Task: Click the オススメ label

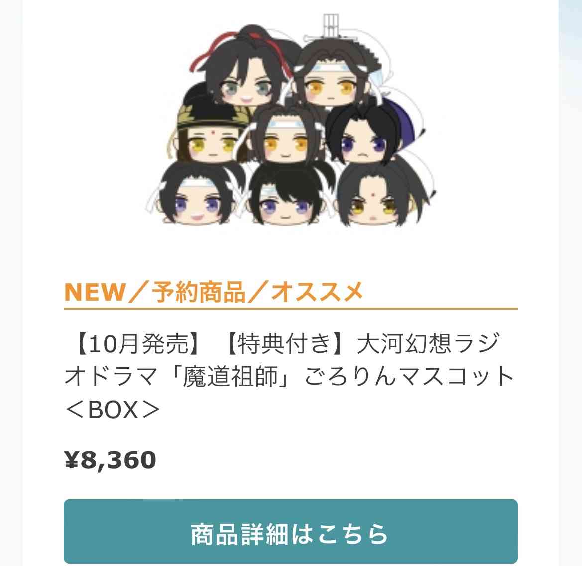Action: coord(317,292)
